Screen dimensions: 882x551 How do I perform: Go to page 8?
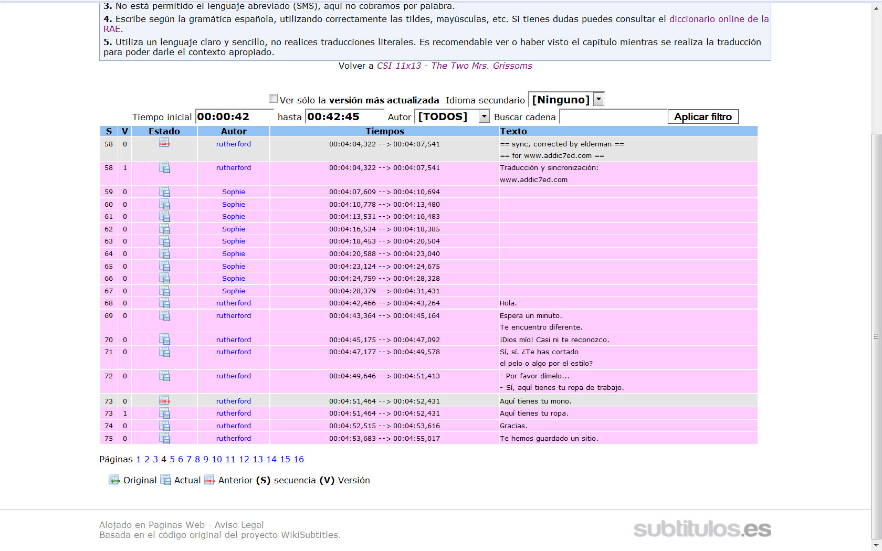(x=197, y=459)
